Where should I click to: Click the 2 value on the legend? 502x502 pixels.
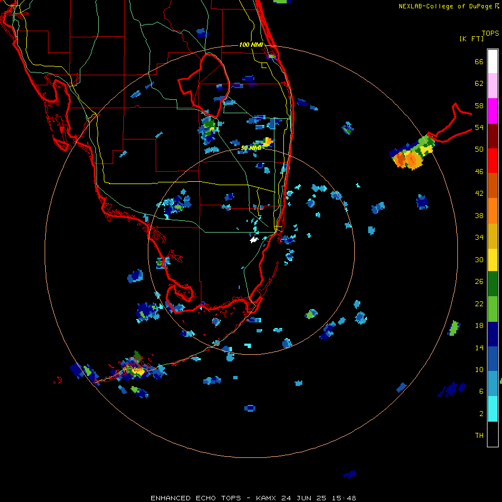pos(481,414)
